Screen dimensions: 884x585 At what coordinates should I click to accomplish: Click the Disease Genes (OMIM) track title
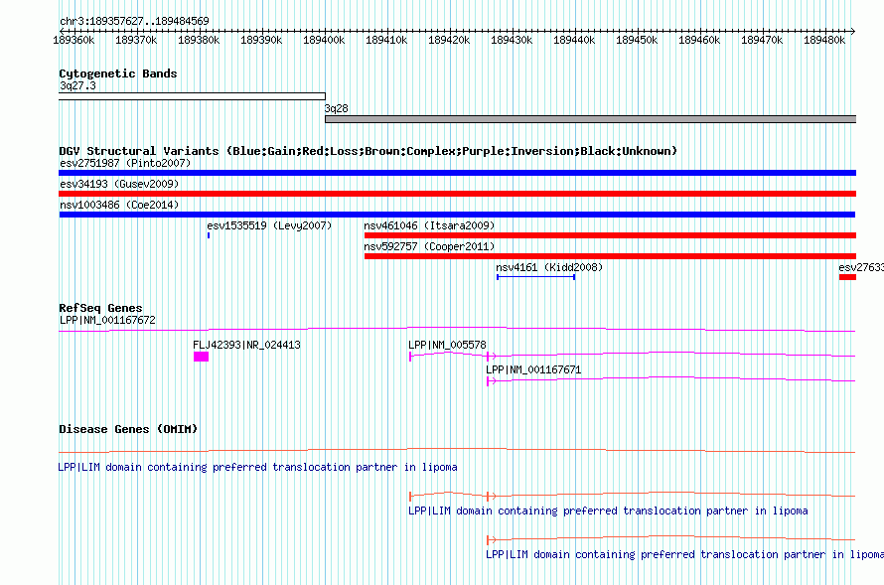tap(128, 429)
